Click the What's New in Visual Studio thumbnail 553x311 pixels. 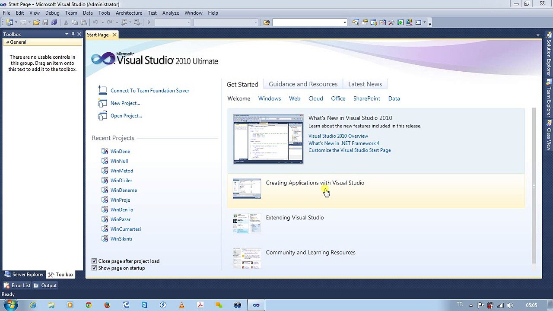pyautogui.click(x=268, y=139)
